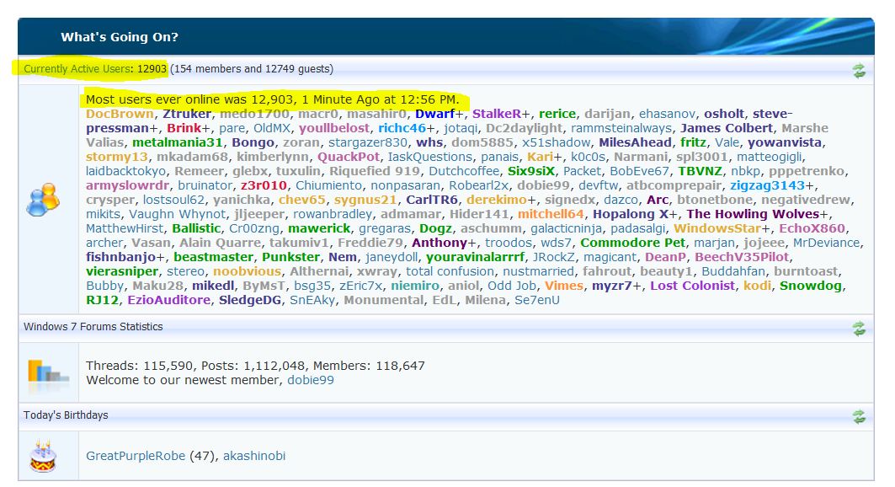Viewport: 895px width, 487px height.
Task: View chev65 profile
Action: tap(302, 199)
